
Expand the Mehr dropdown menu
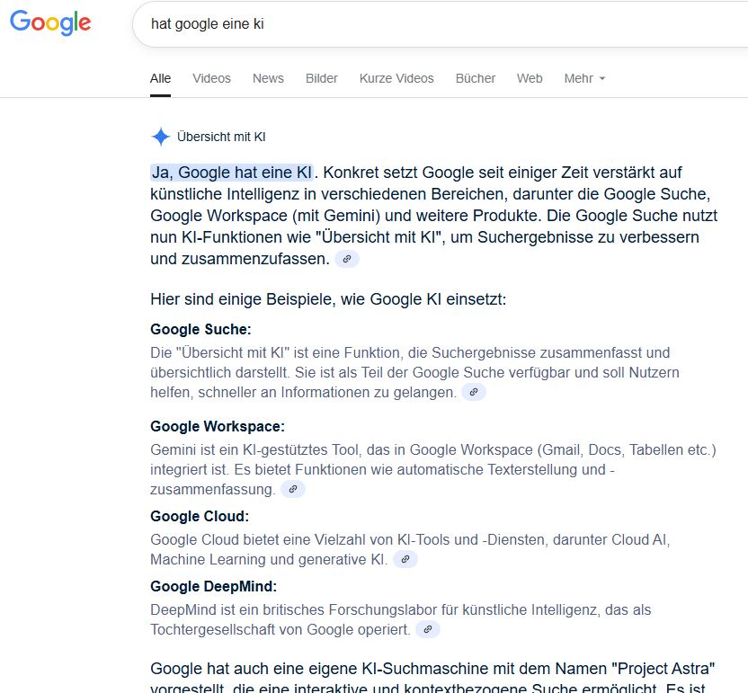(584, 78)
